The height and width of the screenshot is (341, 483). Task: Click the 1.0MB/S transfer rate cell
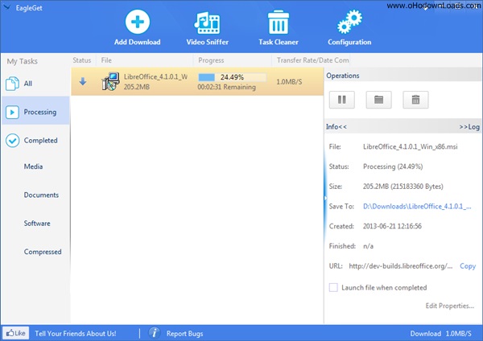point(289,82)
